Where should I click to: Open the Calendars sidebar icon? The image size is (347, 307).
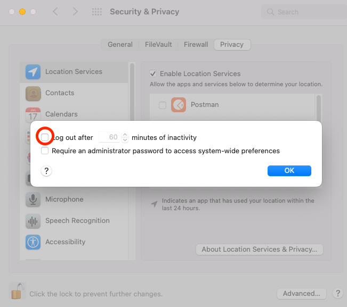click(33, 114)
